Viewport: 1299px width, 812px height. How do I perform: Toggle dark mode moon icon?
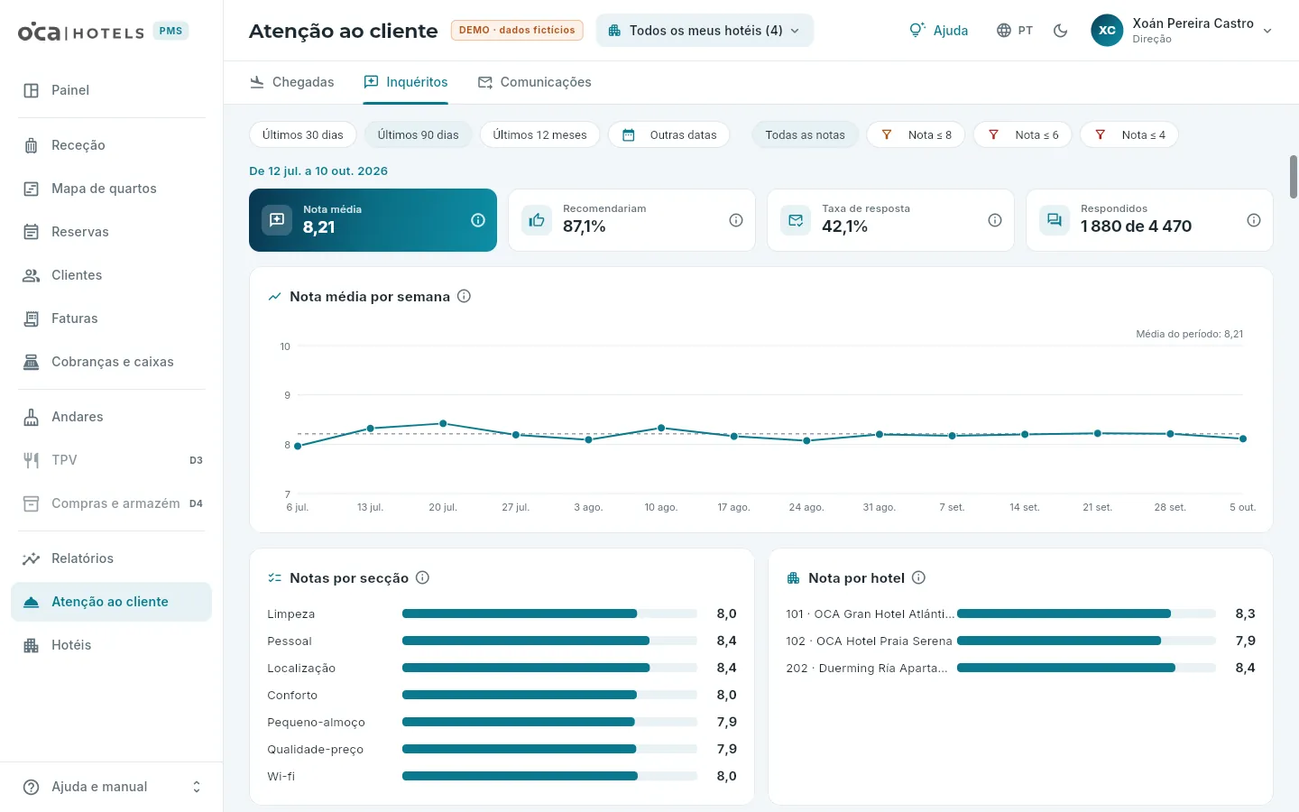1061,31
